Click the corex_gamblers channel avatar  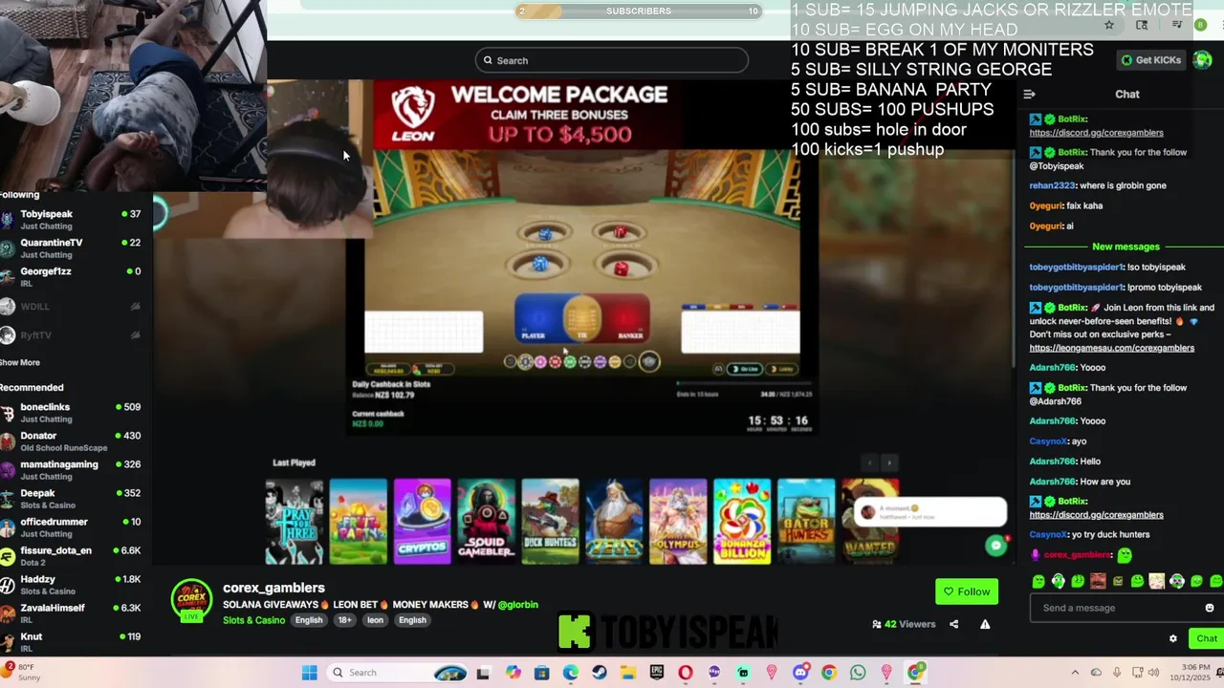click(x=191, y=600)
